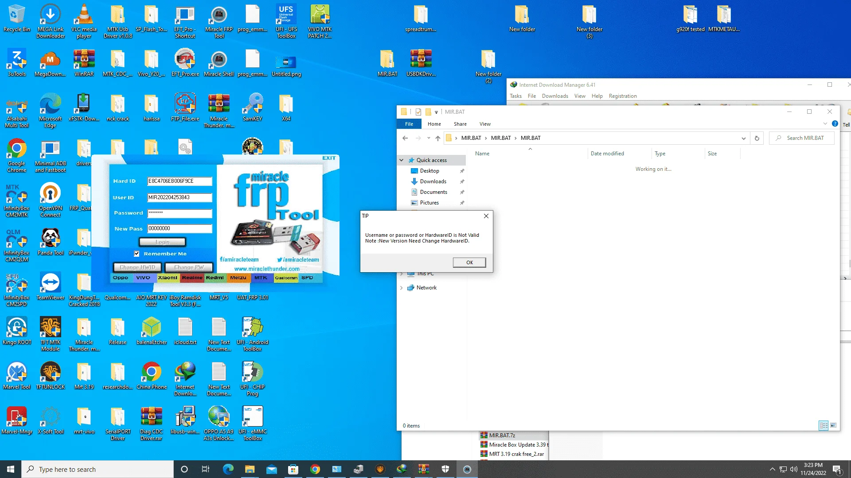851x478 pixels.
Task: Launch Microsoft Edge desktop icon
Action: tap(50, 110)
